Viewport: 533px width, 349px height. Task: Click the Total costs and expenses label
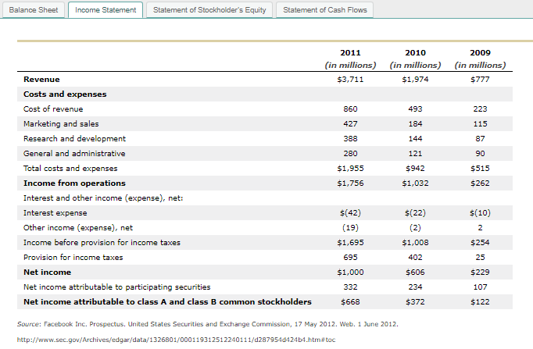pos(70,169)
